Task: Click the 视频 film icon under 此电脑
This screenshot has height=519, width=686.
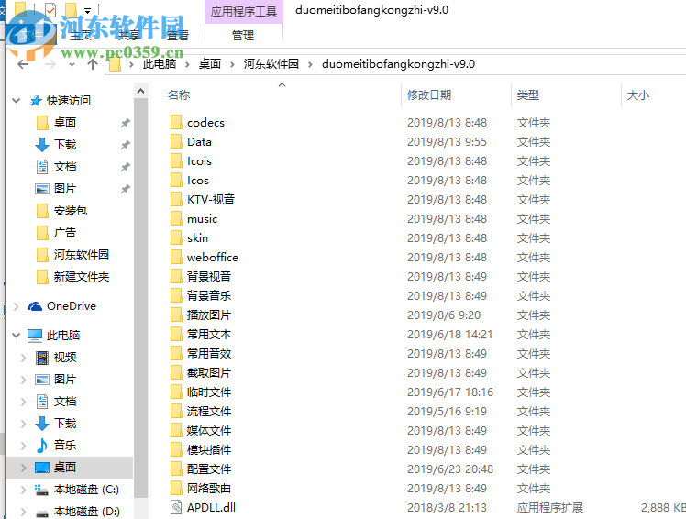Action: [x=42, y=358]
